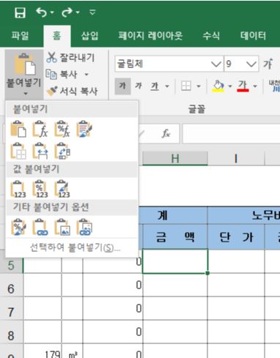The height and width of the screenshot is (358, 280).
Task: Switch to the 삽입 tab
Action: click(x=89, y=36)
